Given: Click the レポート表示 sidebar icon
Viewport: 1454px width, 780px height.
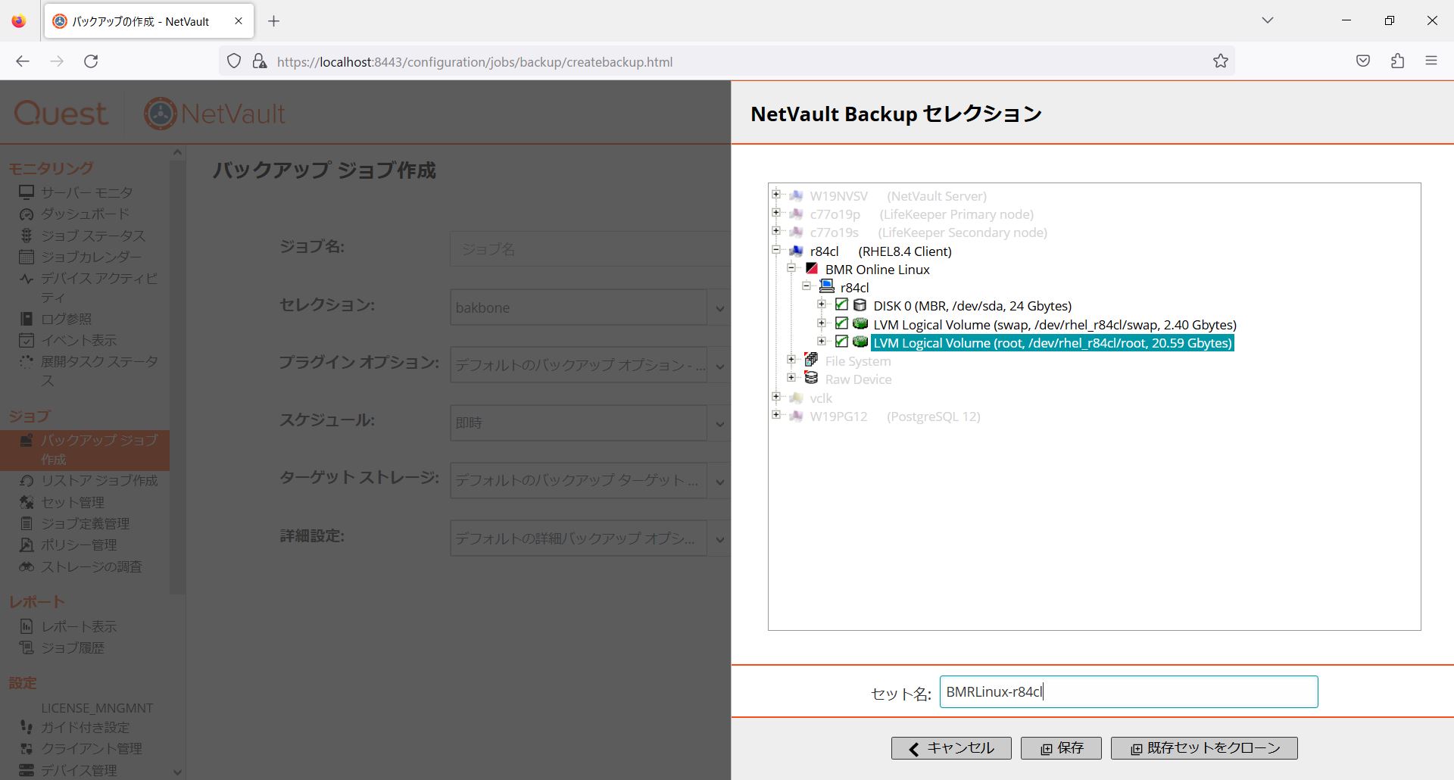Looking at the screenshot, I should [x=27, y=626].
